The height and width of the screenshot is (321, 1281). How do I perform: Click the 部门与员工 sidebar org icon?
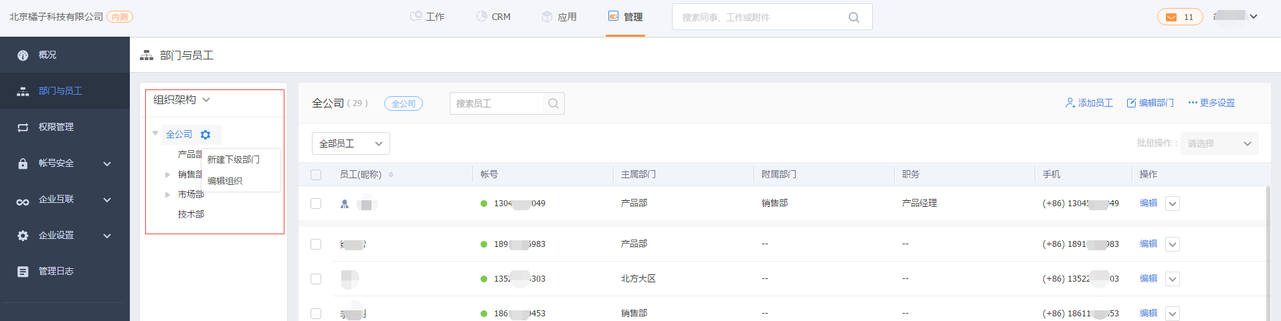23,91
